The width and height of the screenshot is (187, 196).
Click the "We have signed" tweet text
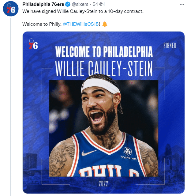[x=83, y=11]
